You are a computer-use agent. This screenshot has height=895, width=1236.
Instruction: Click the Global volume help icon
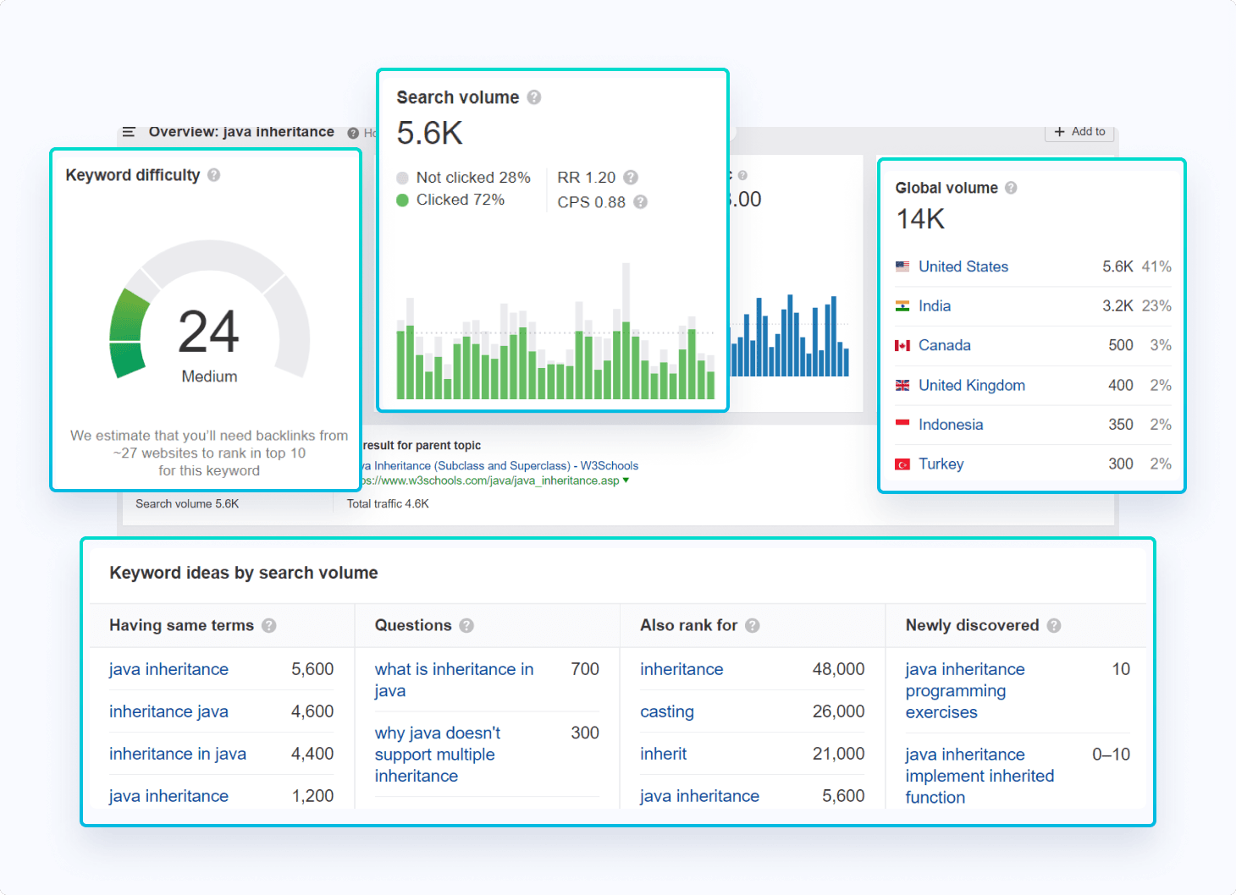click(x=1012, y=187)
